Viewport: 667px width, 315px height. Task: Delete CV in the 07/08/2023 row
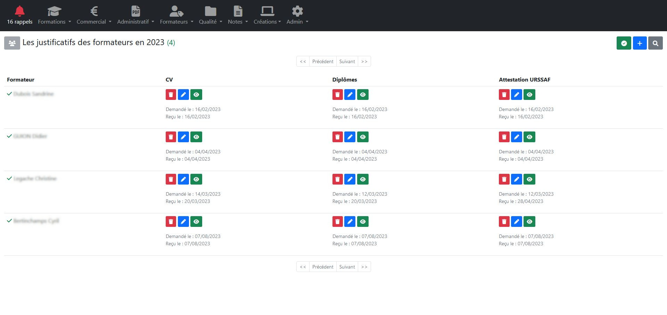coord(171,222)
